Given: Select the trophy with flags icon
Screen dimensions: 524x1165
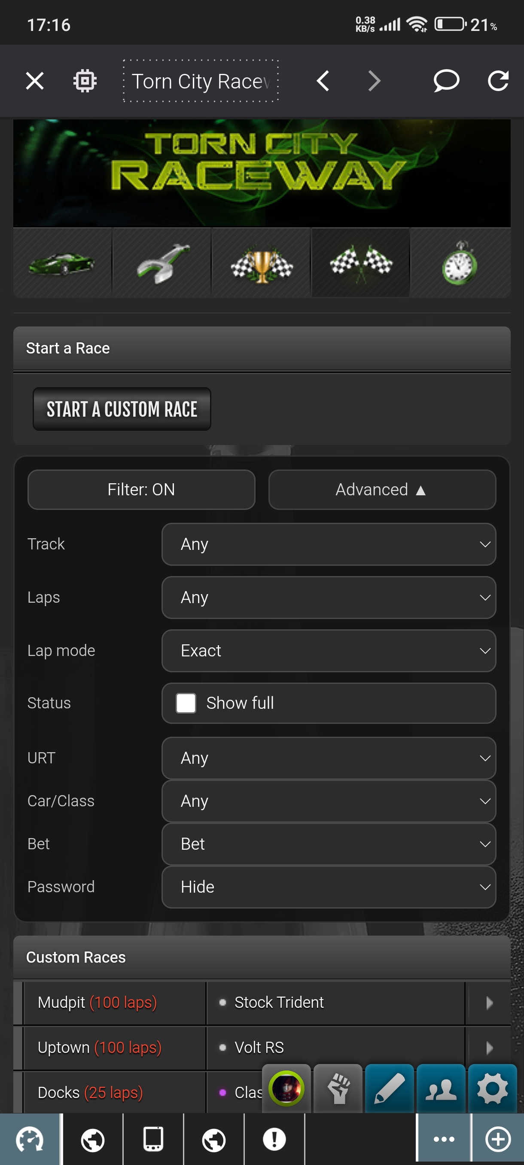Looking at the screenshot, I should click(x=261, y=263).
